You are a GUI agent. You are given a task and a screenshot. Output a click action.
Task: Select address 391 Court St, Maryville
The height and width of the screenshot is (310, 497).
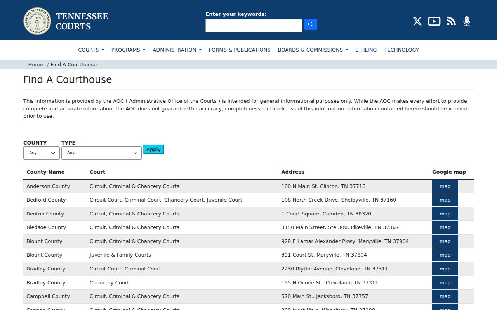324,255
